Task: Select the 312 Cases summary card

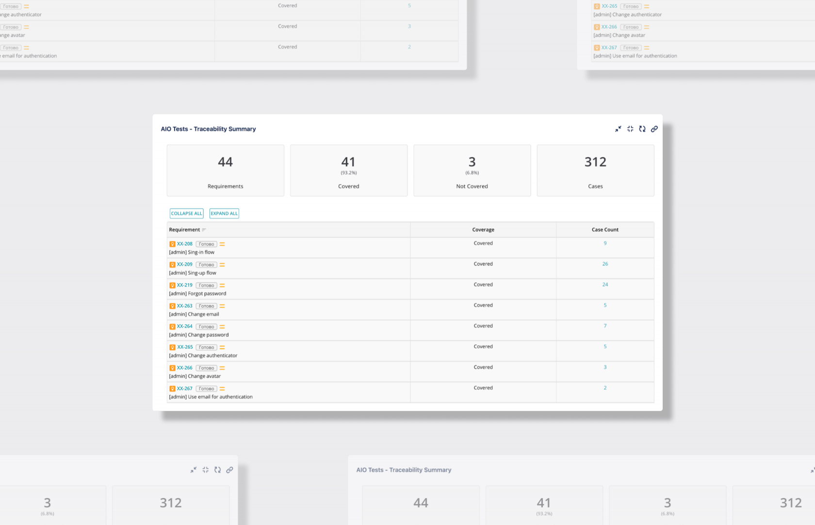Action: [x=595, y=171]
